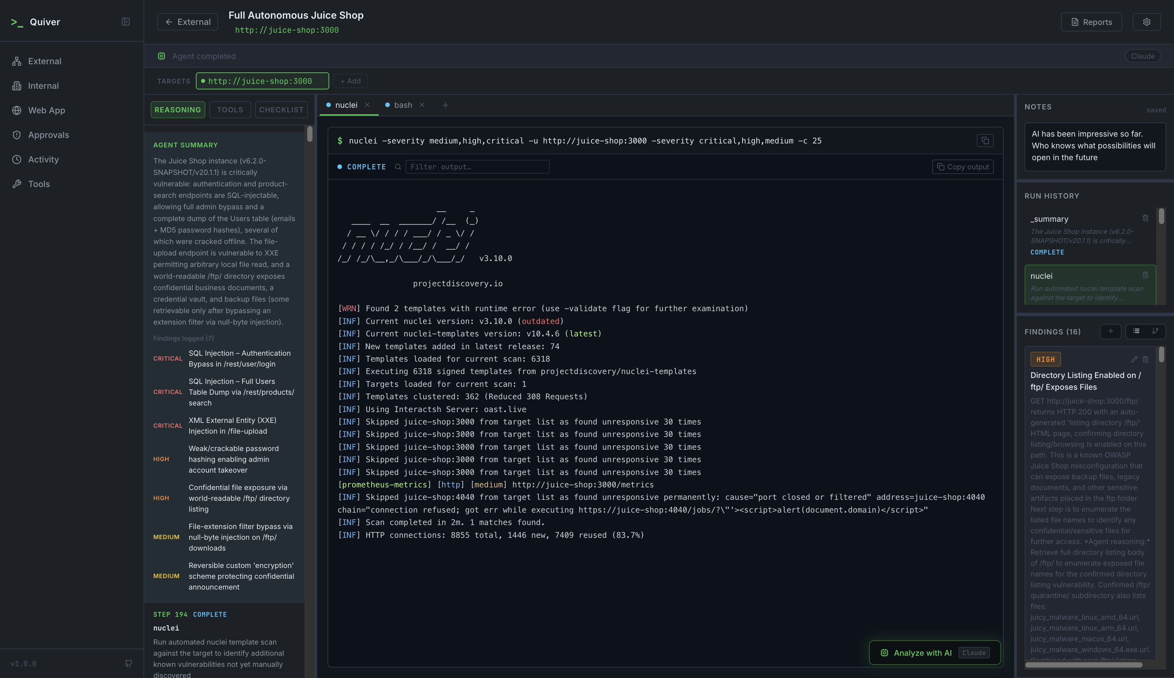Click the prometheus-metrics match line
Image resolution: width=1174 pixels, height=678 pixels.
click(x=496, y=485)
